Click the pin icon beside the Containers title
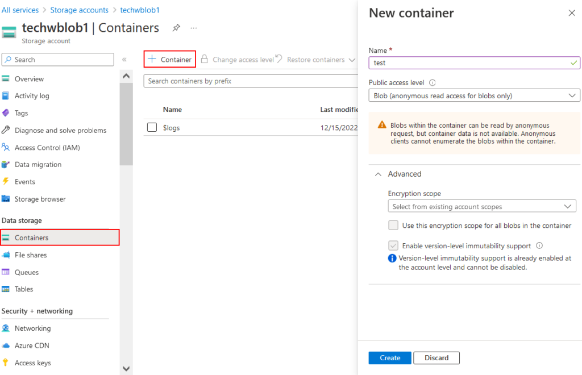This screenshot has height=375, width=582. coord(176,28)
